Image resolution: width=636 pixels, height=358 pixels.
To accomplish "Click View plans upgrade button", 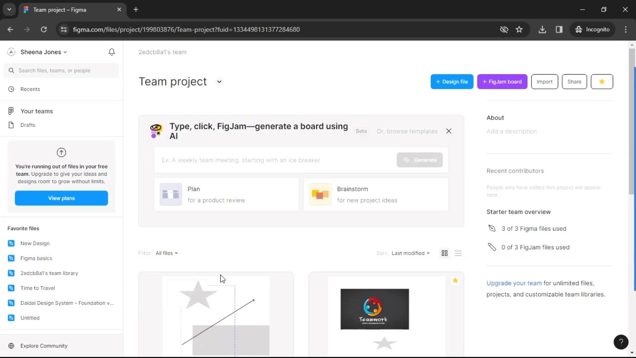I will [x=61, y=198].
